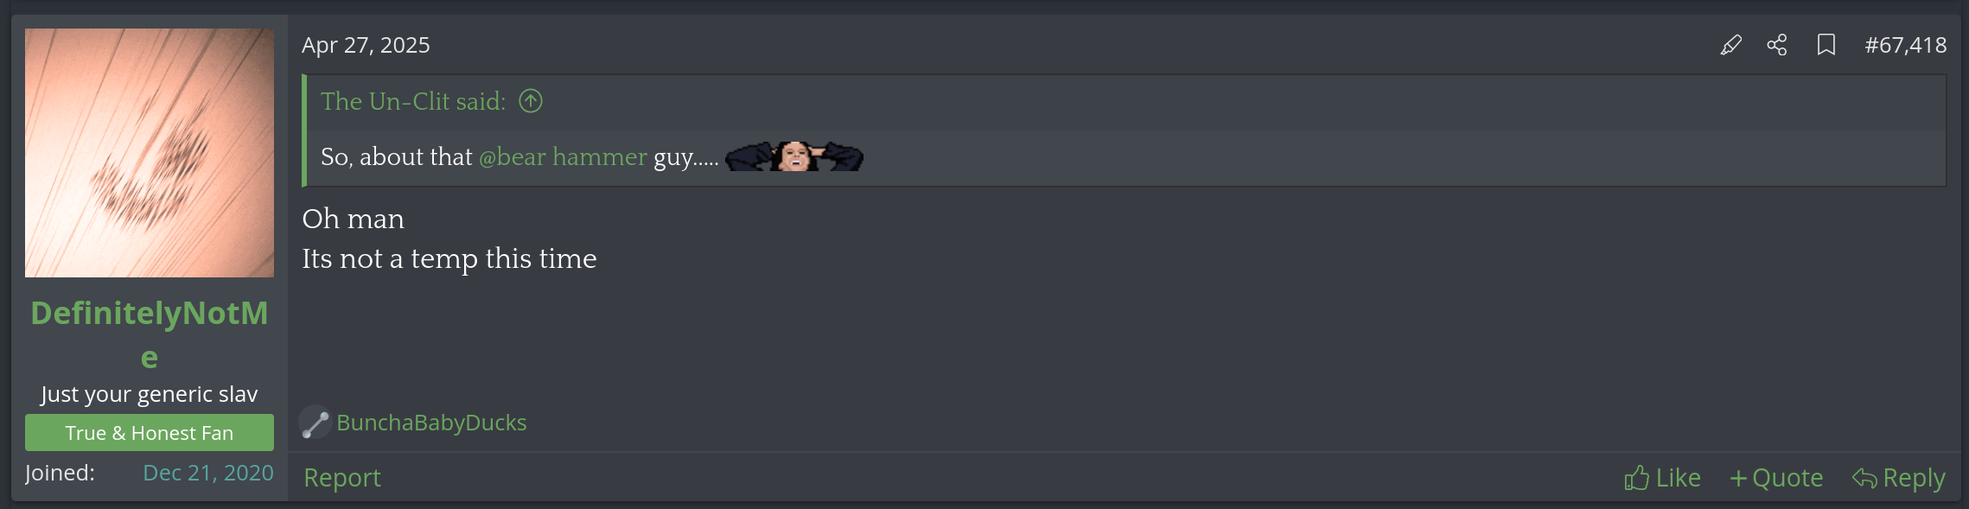This screenshot has width=1969, height=509.
Task: Click the reaction icon beside BunchaBabyDucks
Action: click(315, 423)
